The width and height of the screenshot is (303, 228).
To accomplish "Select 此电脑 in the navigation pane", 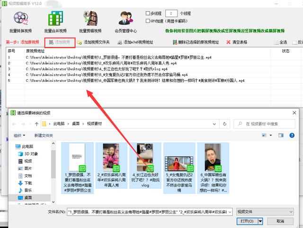I will 27,146.
